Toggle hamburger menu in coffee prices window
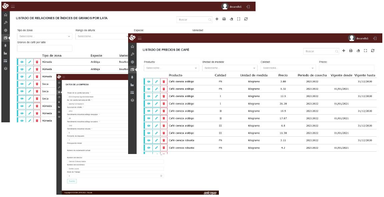384x197 pixels. [139, 38]
